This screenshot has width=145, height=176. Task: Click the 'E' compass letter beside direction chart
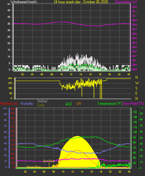[137, 93]
